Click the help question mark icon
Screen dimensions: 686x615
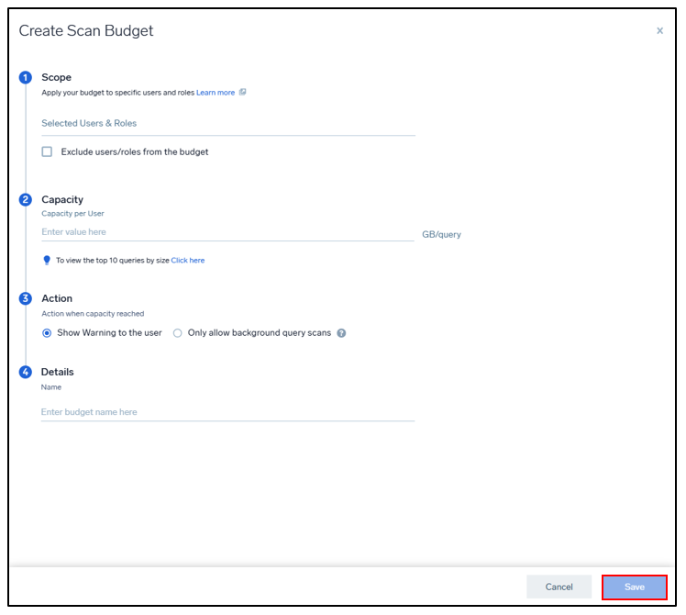click(341, 333)
